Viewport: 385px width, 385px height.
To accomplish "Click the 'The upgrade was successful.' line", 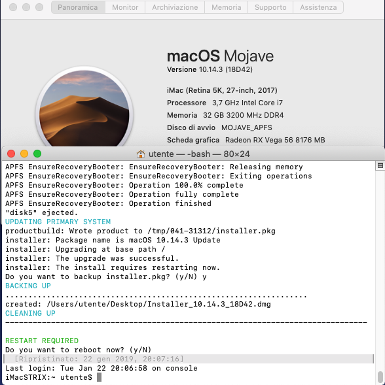I will pyautogui.click(x=92, y=258).
